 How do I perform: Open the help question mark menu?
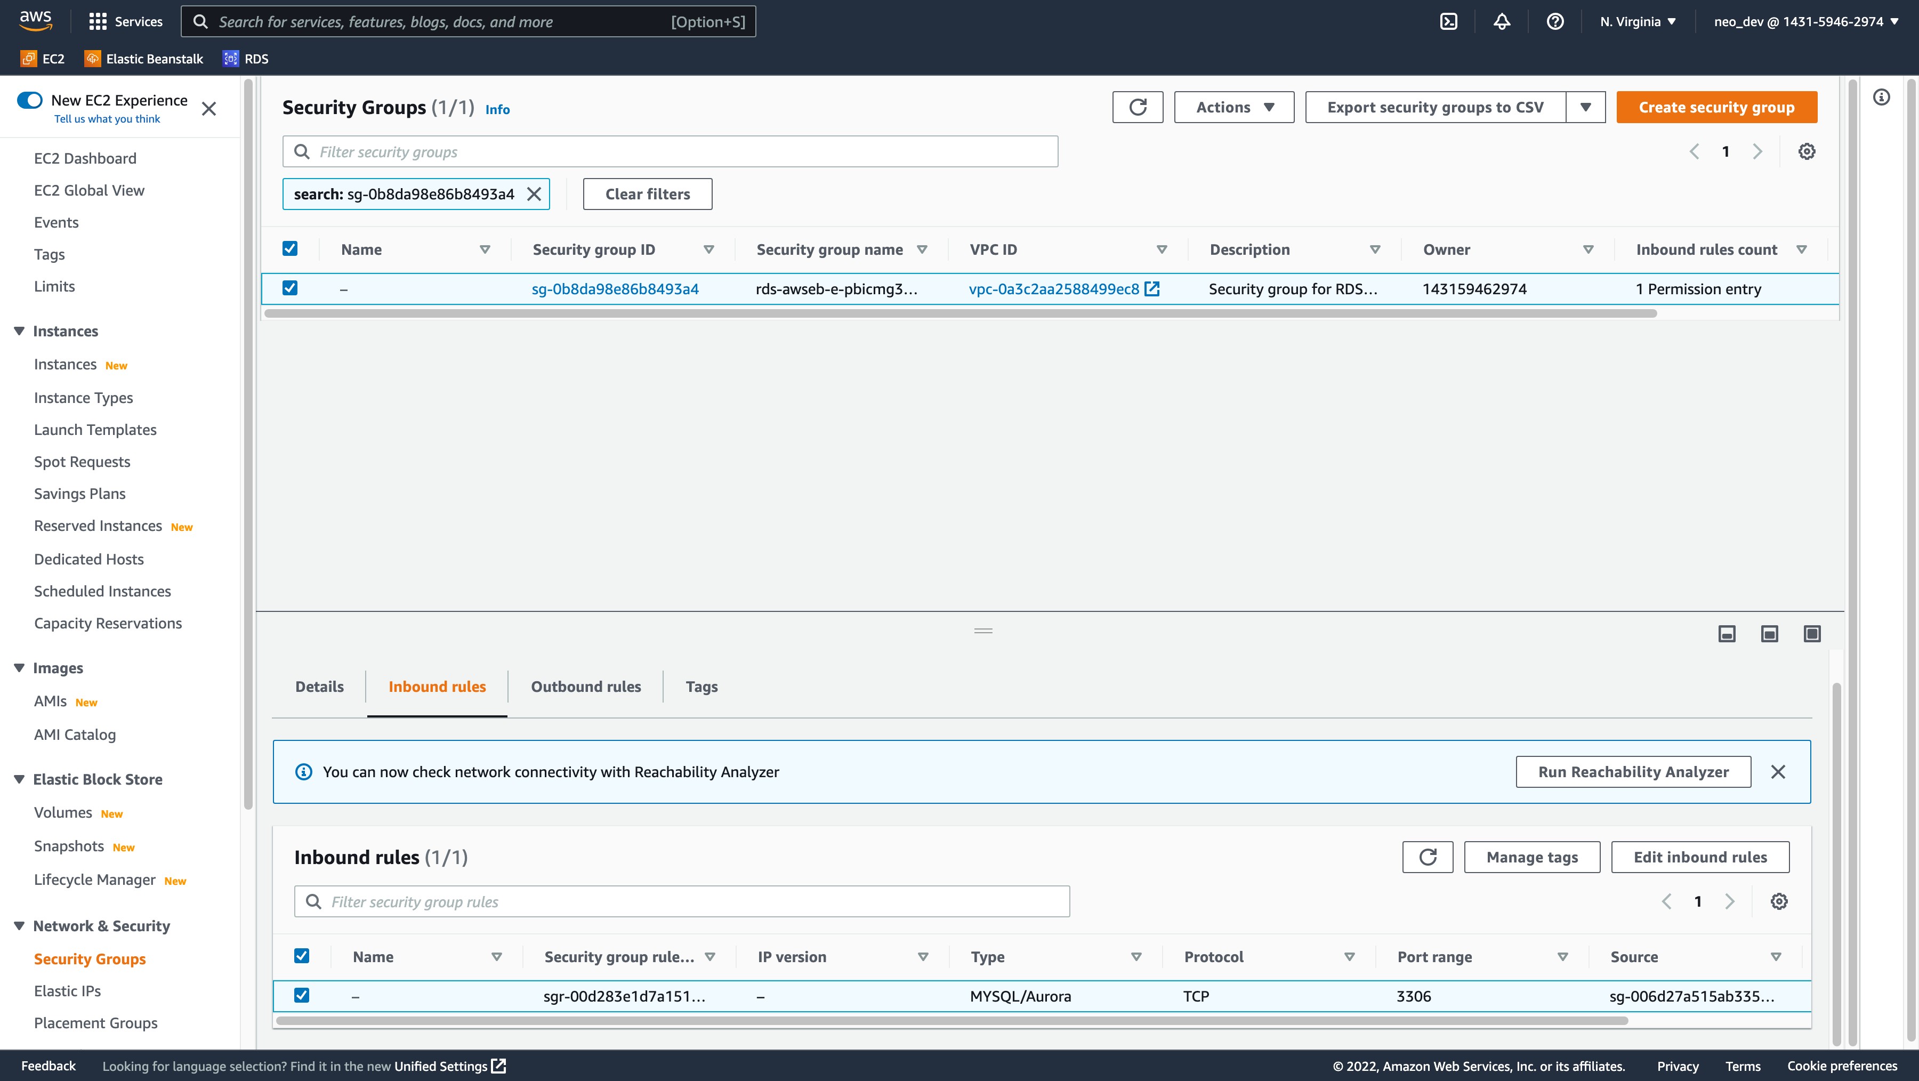click(x=1555, y=22)
